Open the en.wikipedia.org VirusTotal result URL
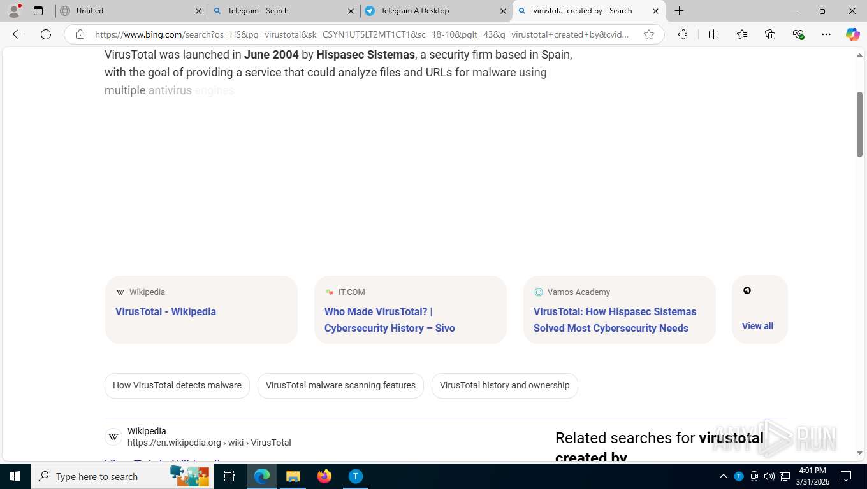This screenshot has width=867, height=489. (209, 443)
